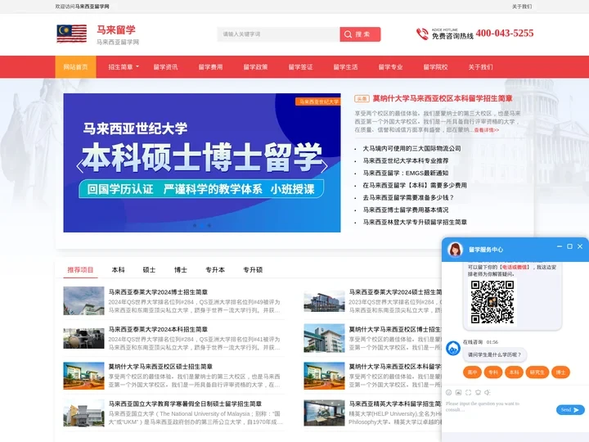Click thumbnail for 国立大学教育学硕士简章
The height and width of the screenshot is (442, 589).
click(83, 413)
